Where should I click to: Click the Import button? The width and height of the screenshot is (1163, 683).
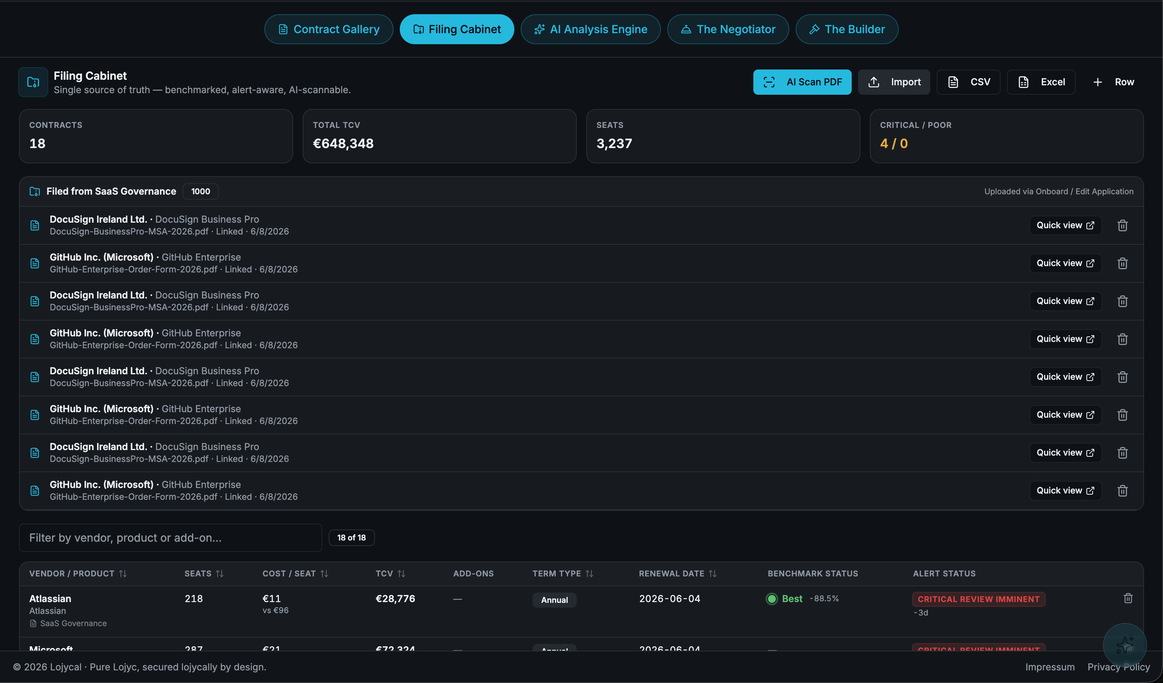coord(894,82)
